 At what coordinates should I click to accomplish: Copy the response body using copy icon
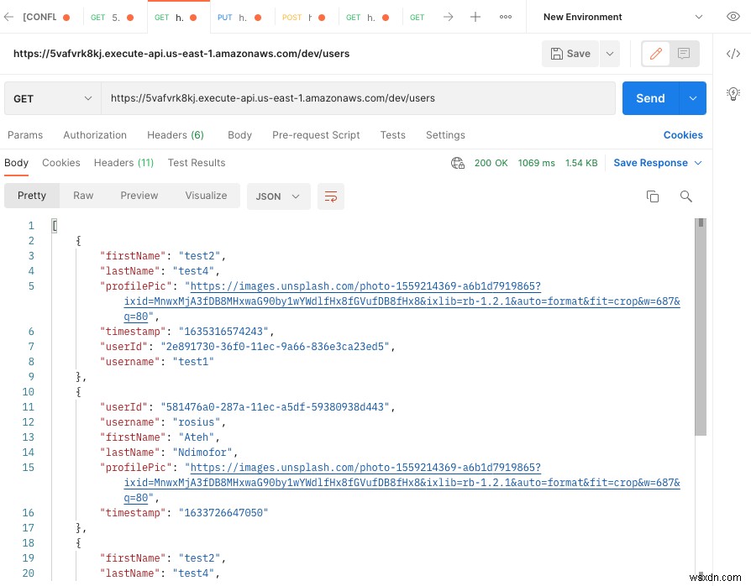[653, 196]
